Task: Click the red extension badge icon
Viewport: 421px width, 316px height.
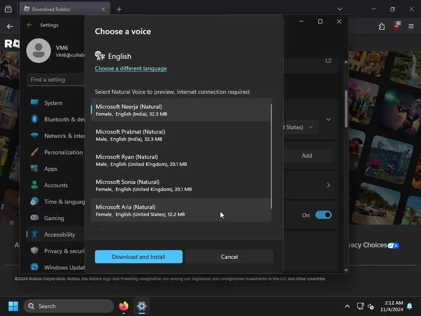Action: tap(397, 26)
